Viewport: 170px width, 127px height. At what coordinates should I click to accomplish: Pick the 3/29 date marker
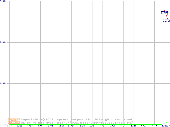[x=113, y=126]
